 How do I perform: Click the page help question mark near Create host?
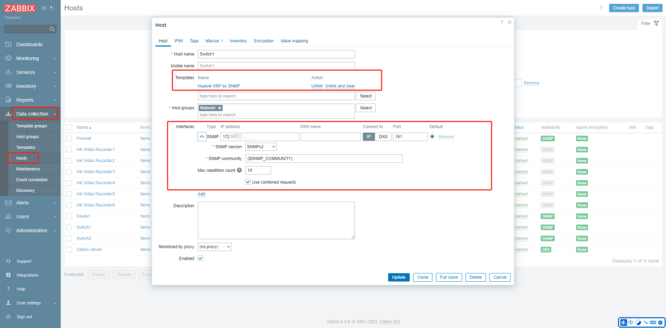(600, 8)
